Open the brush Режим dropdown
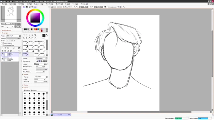Viewport: 214px width, 120px height. tap(42, 59)
